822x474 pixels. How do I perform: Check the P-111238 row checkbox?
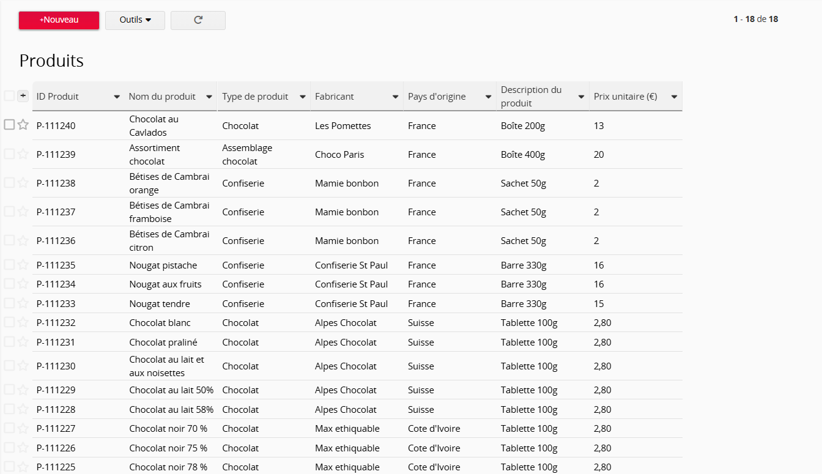click(9, 183)
